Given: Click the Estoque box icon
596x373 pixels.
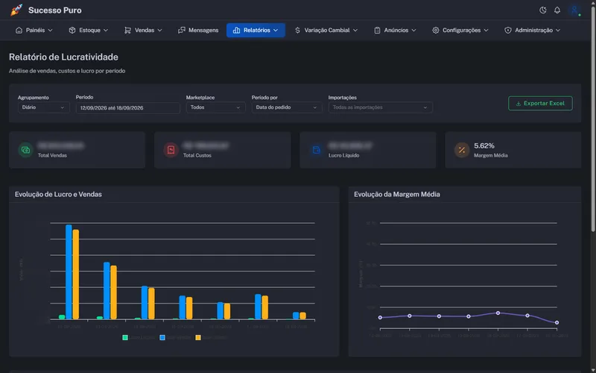Looking at the screenshot, I should pos(72,30).
